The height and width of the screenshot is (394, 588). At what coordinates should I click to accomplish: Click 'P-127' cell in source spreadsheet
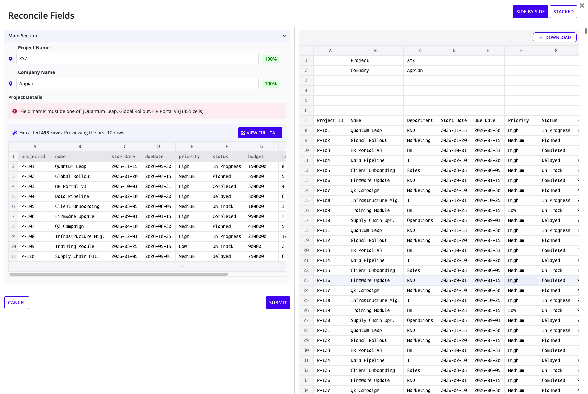(x=330, y=390)
